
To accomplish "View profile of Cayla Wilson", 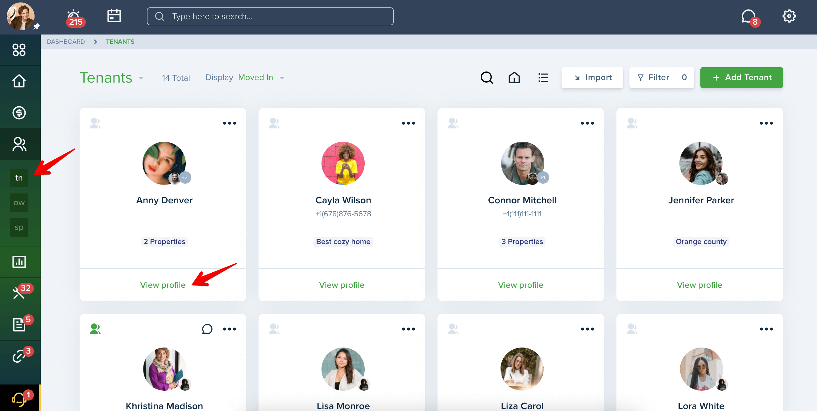I will pyautogui.click(x=342, y=285).
